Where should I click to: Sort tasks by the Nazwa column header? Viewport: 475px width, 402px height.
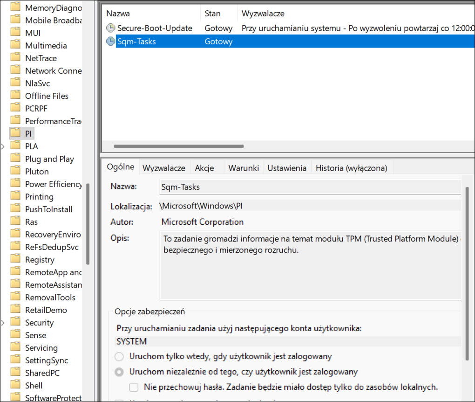click(118, 14)
